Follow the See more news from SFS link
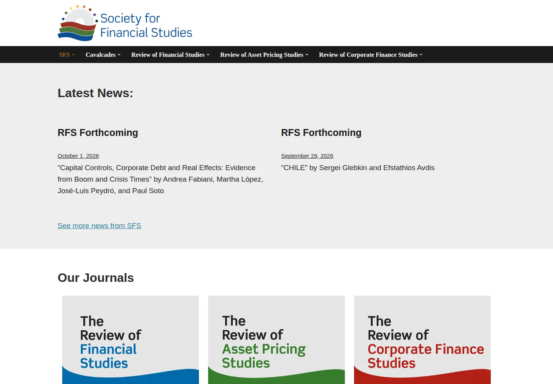553x384 pixels. point(99,226)
